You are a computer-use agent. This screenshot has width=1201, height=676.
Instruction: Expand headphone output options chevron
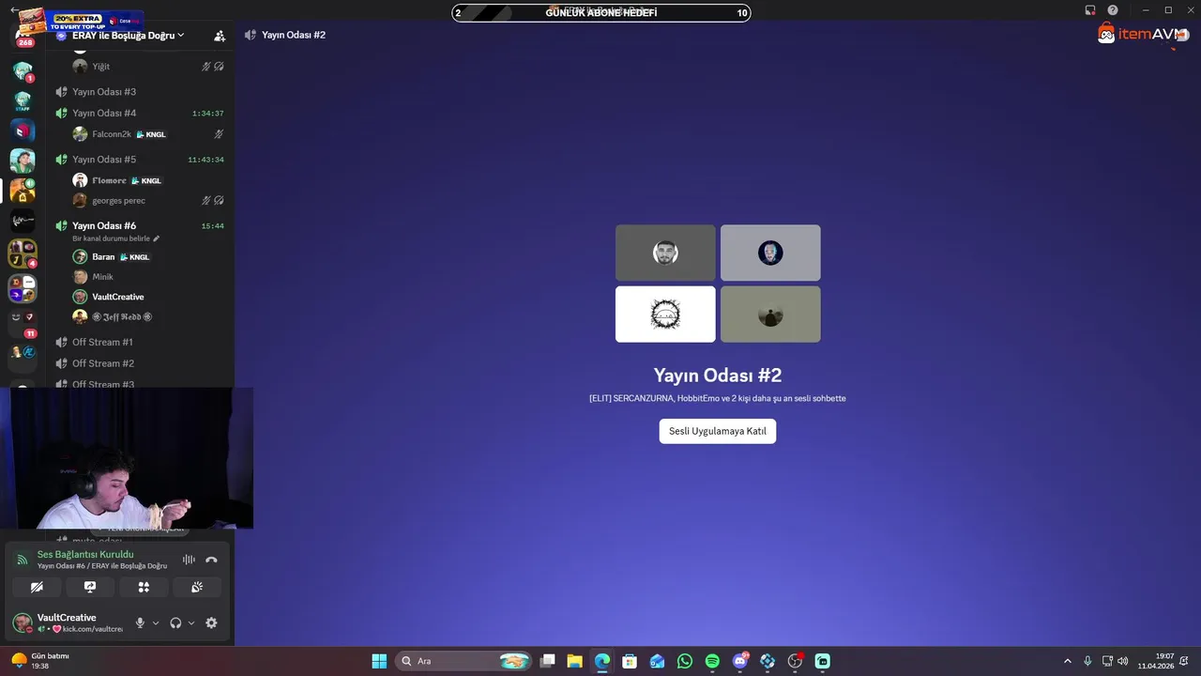point(191,622)
